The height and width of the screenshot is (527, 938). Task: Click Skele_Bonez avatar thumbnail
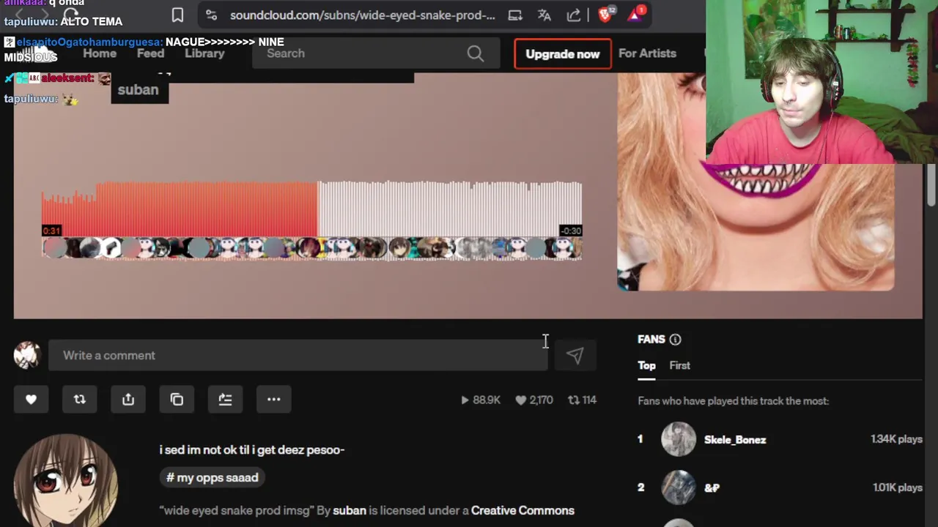pyautogui.click(x=679, y=439)
